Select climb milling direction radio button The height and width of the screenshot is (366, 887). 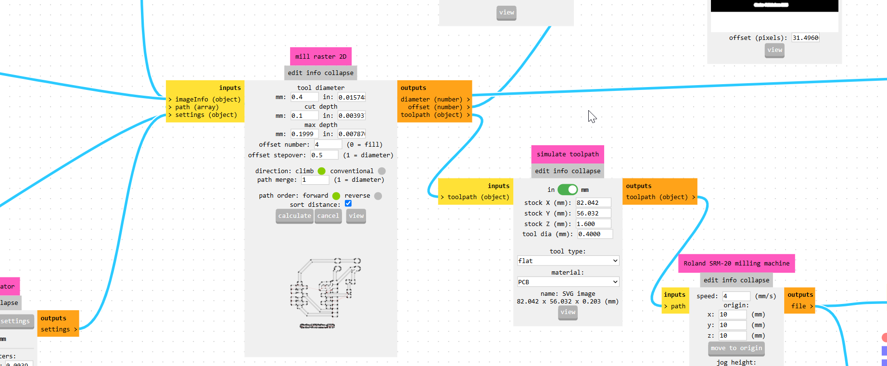[x=322, y=171]
